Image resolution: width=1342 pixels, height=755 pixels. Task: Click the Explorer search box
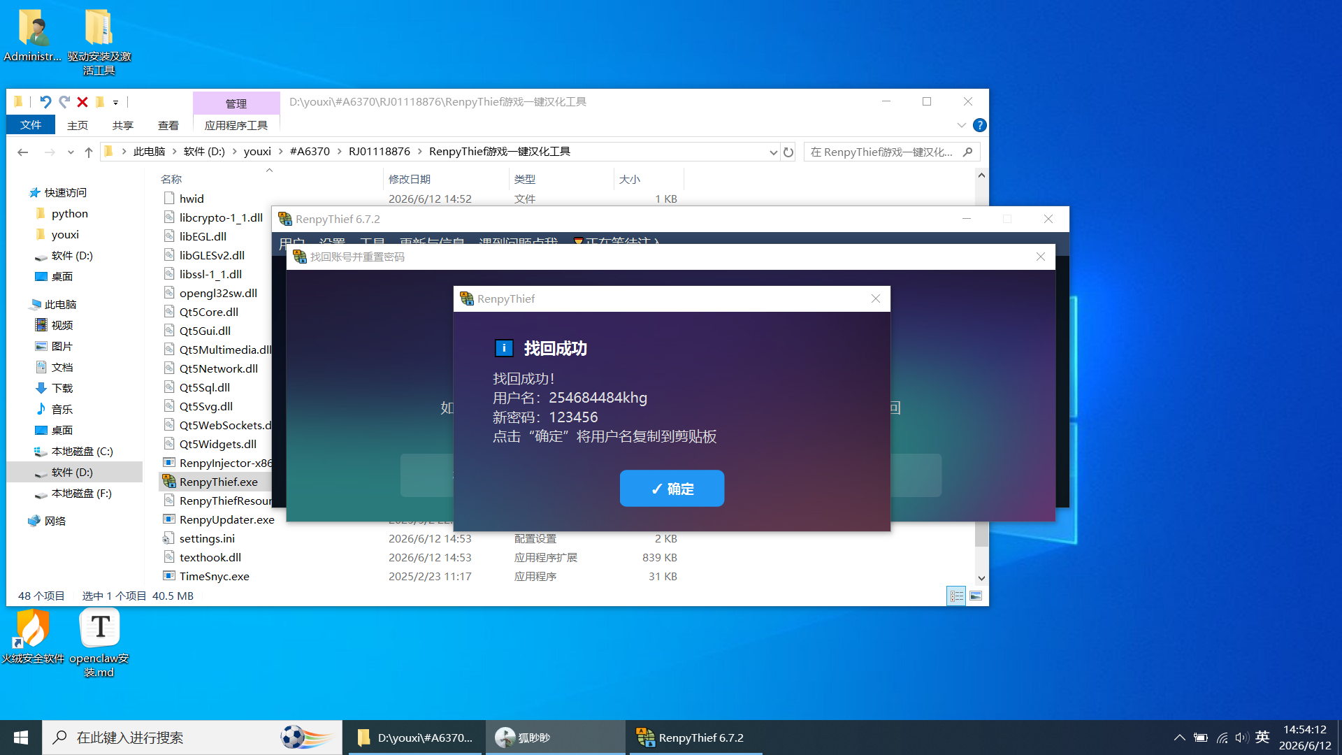point(892,152)
